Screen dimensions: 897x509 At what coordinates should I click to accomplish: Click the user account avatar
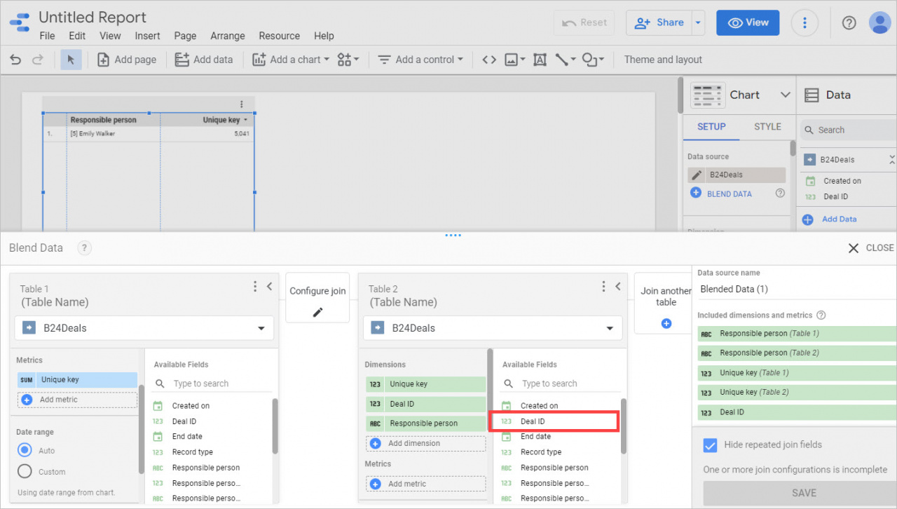(x=879, y=22)
